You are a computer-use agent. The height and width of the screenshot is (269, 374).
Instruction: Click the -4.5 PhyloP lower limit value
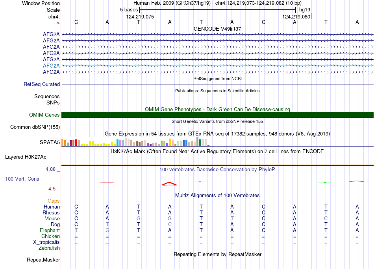[x=51, y=189]
